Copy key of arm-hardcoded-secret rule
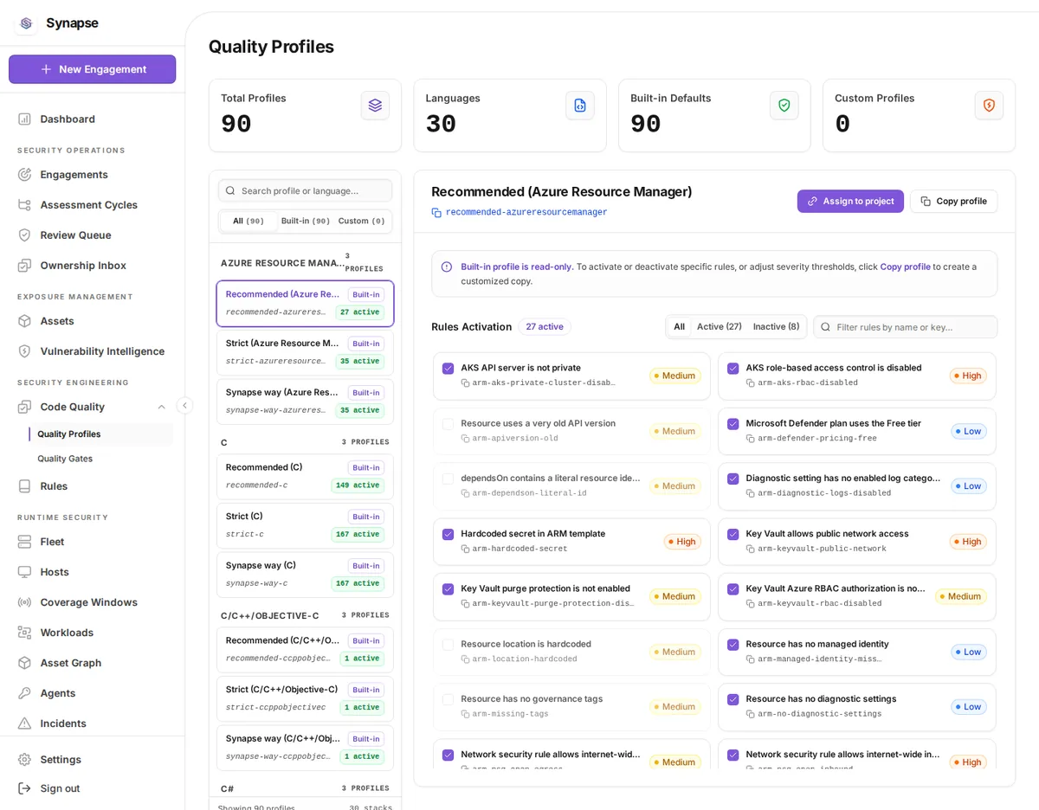The width and height of the screenshot is (1039, 810). click(x=466, y=549)
